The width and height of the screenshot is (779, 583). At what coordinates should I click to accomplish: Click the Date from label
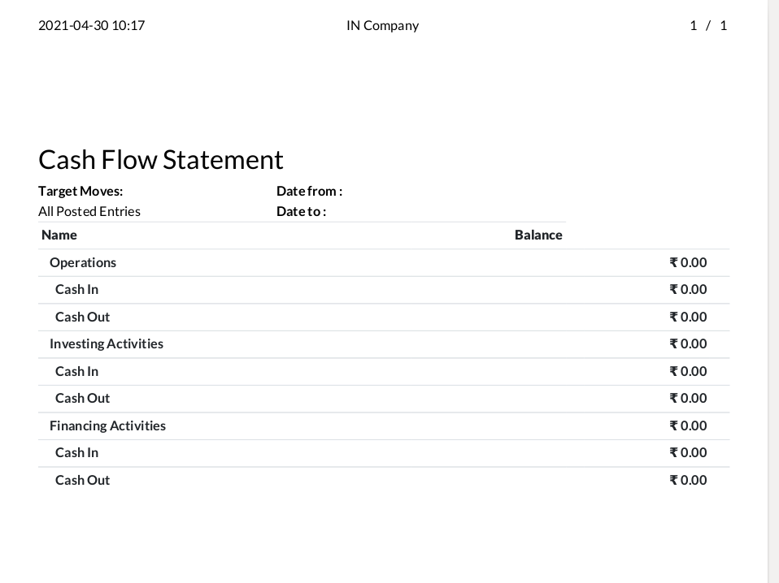(309, 191)
